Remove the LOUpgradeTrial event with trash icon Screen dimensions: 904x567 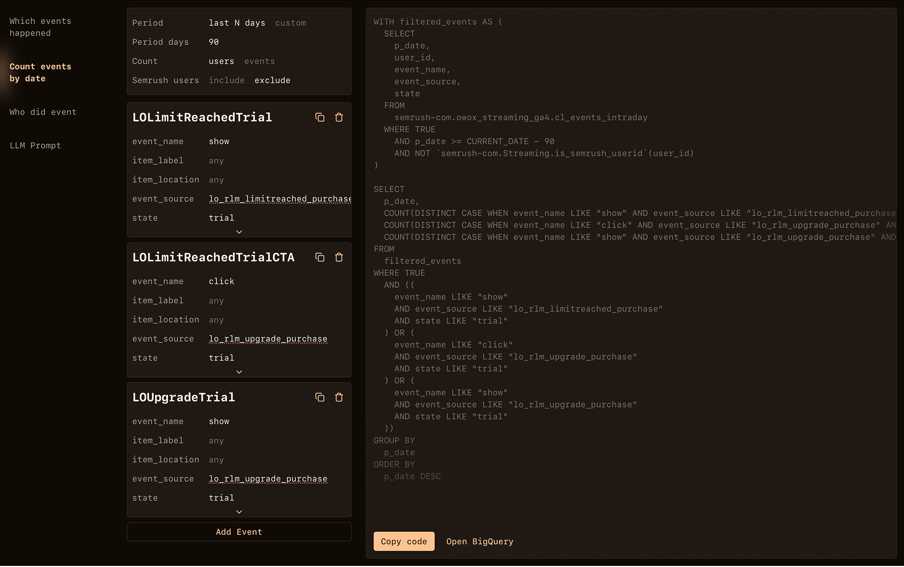pos(339,397)
